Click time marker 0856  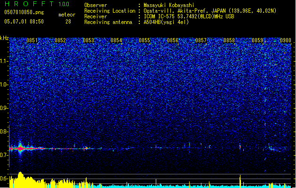click(x=173, y=40)
